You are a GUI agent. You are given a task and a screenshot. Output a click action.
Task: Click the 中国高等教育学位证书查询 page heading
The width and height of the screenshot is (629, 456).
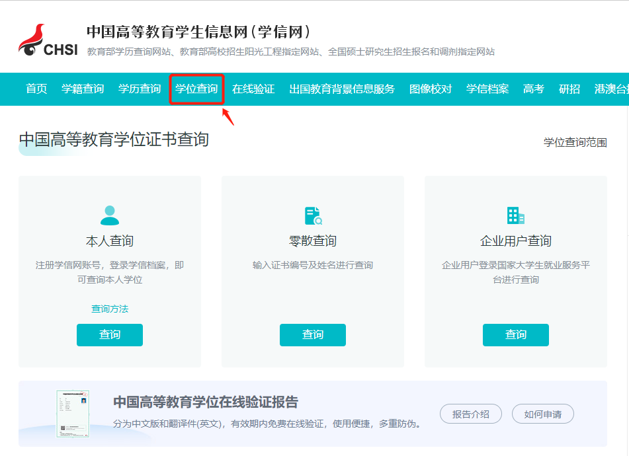click(x=114, y=139)
